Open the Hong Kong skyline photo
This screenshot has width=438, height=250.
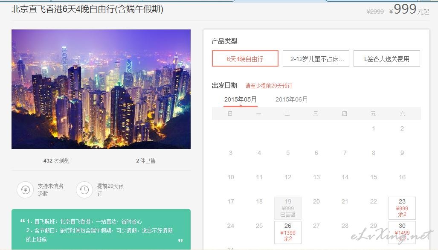[101, 89]
